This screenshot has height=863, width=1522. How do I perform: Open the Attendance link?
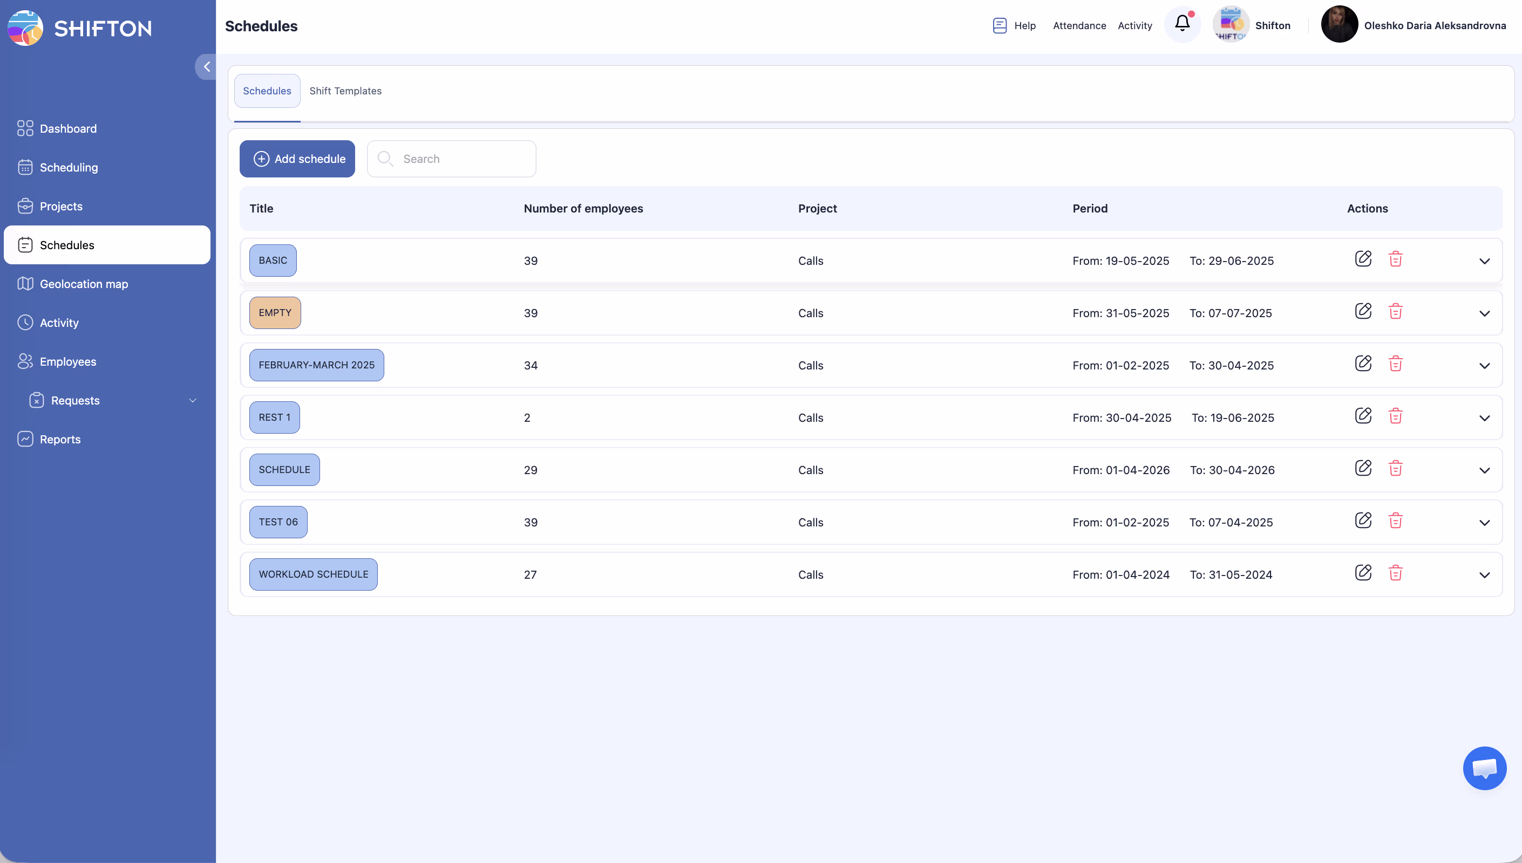pos(1079,25)
